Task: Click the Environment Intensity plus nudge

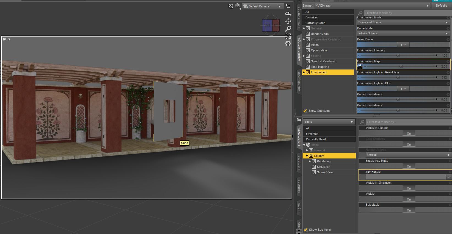Action: point(436,55)
